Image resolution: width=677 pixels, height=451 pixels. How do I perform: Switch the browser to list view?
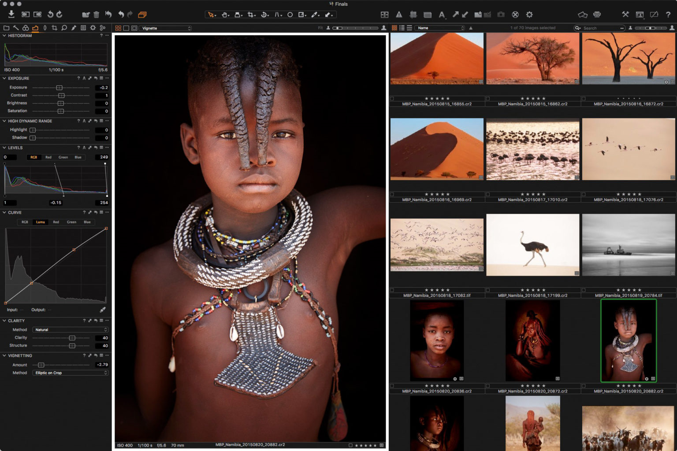(402, 28)
